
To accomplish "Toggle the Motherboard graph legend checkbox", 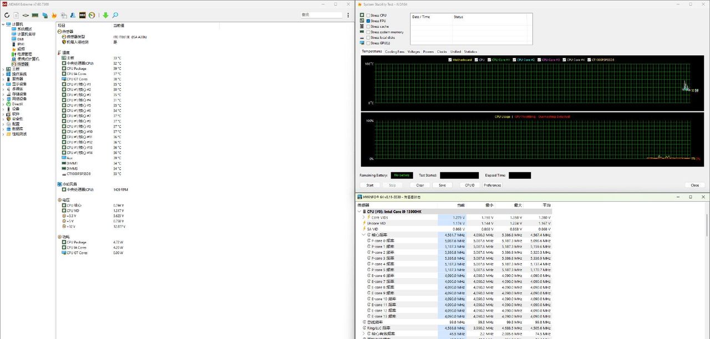I will pos(450,59).
